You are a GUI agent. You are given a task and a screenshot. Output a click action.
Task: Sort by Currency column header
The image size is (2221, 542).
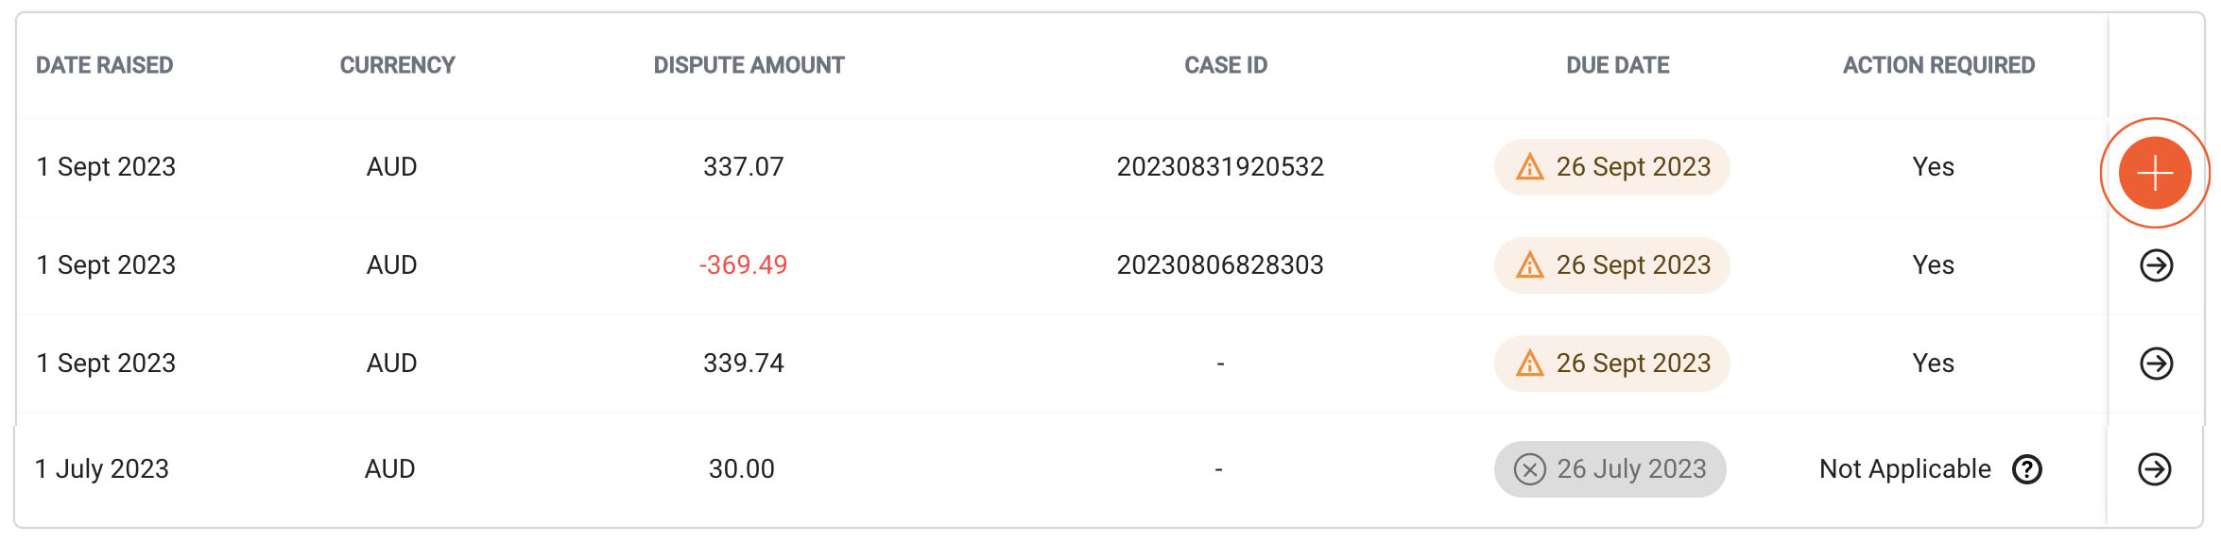(397, 65)
